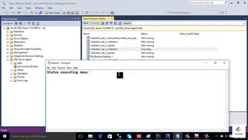Open Skype from the taskbar
Image resolution: width=248 pixels, height=140 pixels.
(x=129, y=136)
